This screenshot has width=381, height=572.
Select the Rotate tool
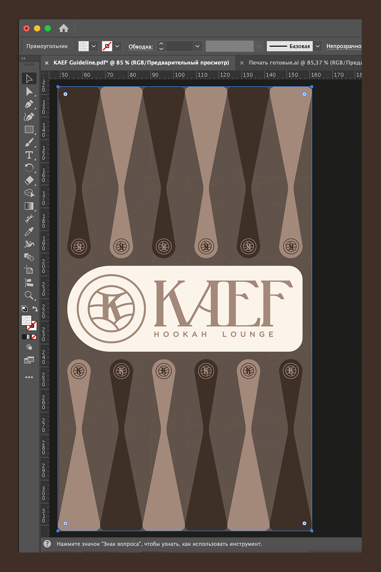29,168
